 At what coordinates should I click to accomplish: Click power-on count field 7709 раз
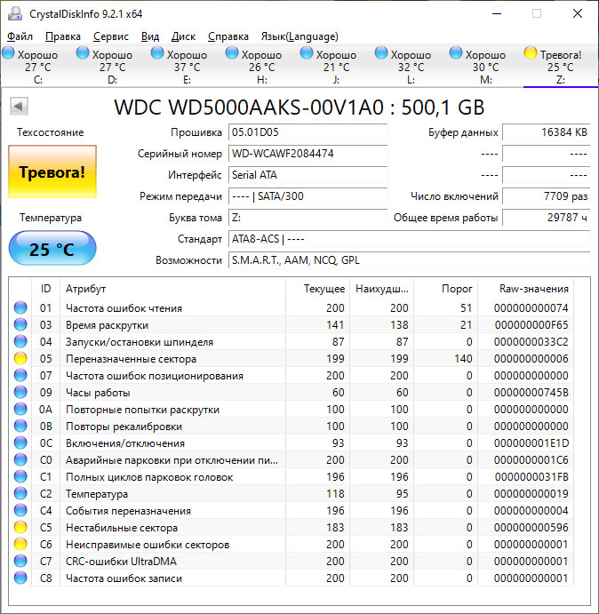click(x=546, y=196)
